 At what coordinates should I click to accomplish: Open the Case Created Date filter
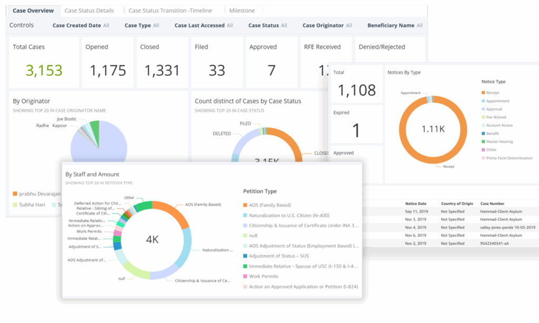pos(81,25)
